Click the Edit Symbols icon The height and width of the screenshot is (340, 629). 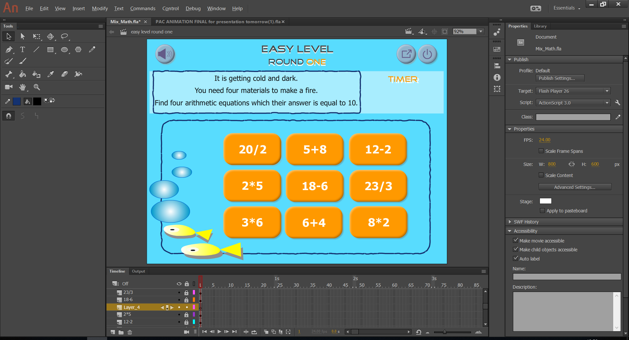(423, 31)
